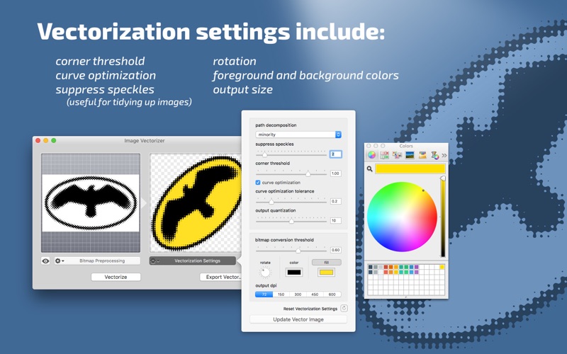Open the Bitmap Preprocessing gear menu
The image size is (567, 354).
[x=59, y=261]
